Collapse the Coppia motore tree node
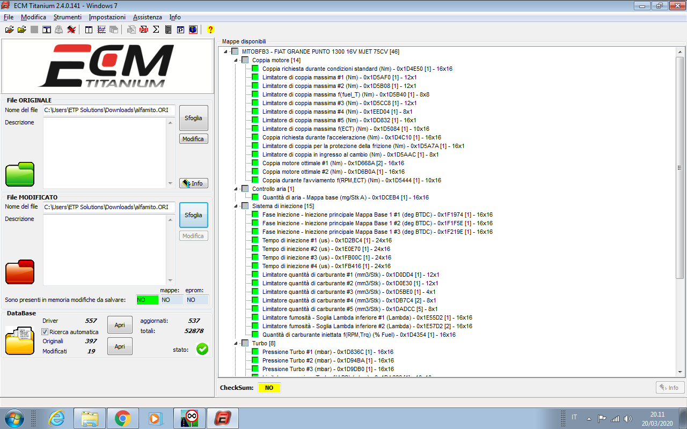The image size is (687, 429). tap(236, 60)
